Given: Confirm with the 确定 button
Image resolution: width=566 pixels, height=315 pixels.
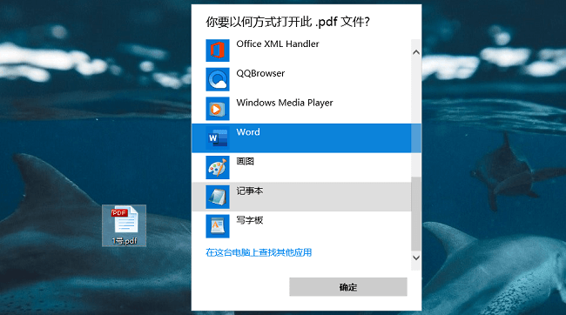Looking at the screenshot, I should (x=348, y=287).
